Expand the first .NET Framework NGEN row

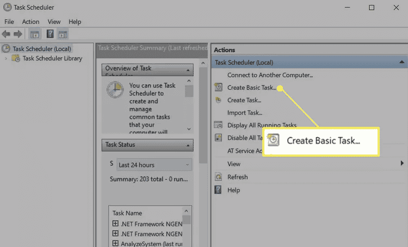[115, 223]
